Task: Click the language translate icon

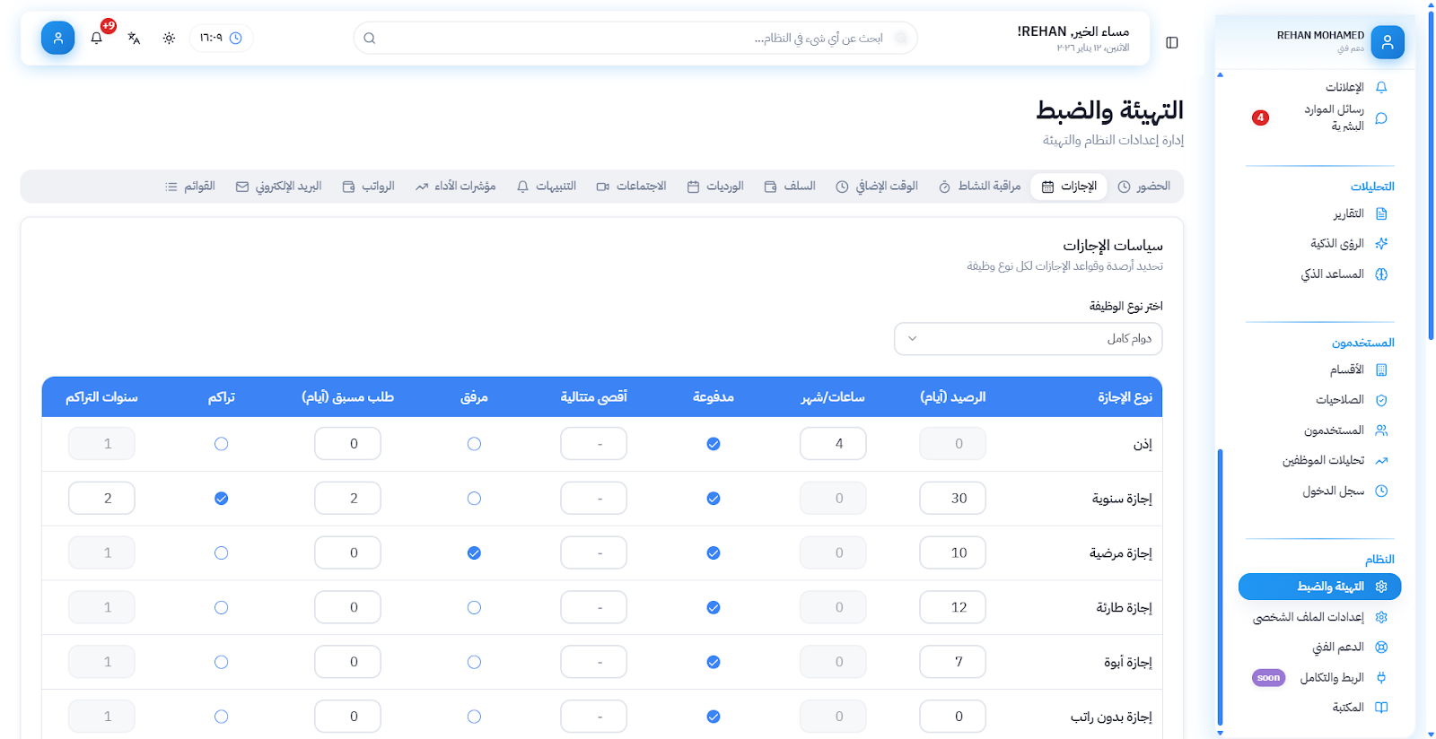Action: point(134,38)
